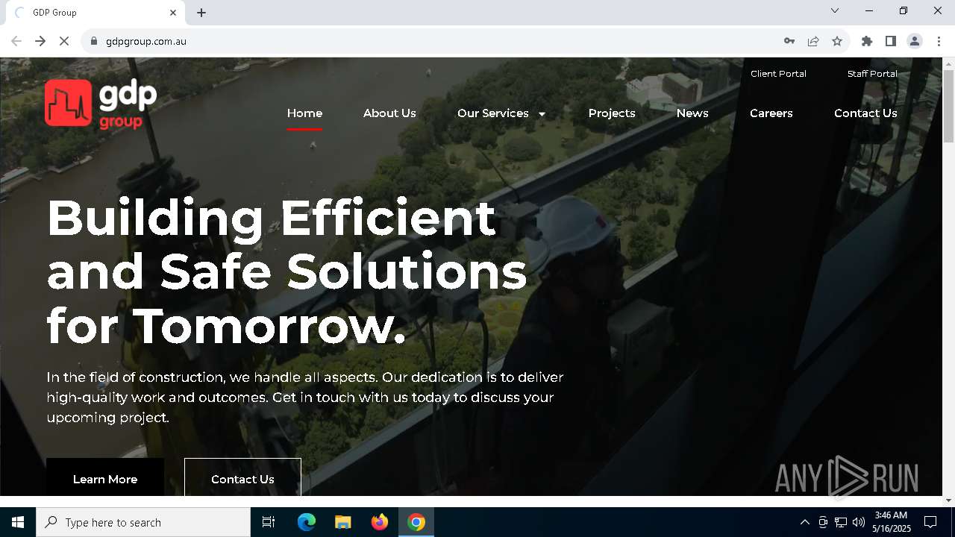Open the News menu item
The image size is (955, 537).
click(692, 113)
